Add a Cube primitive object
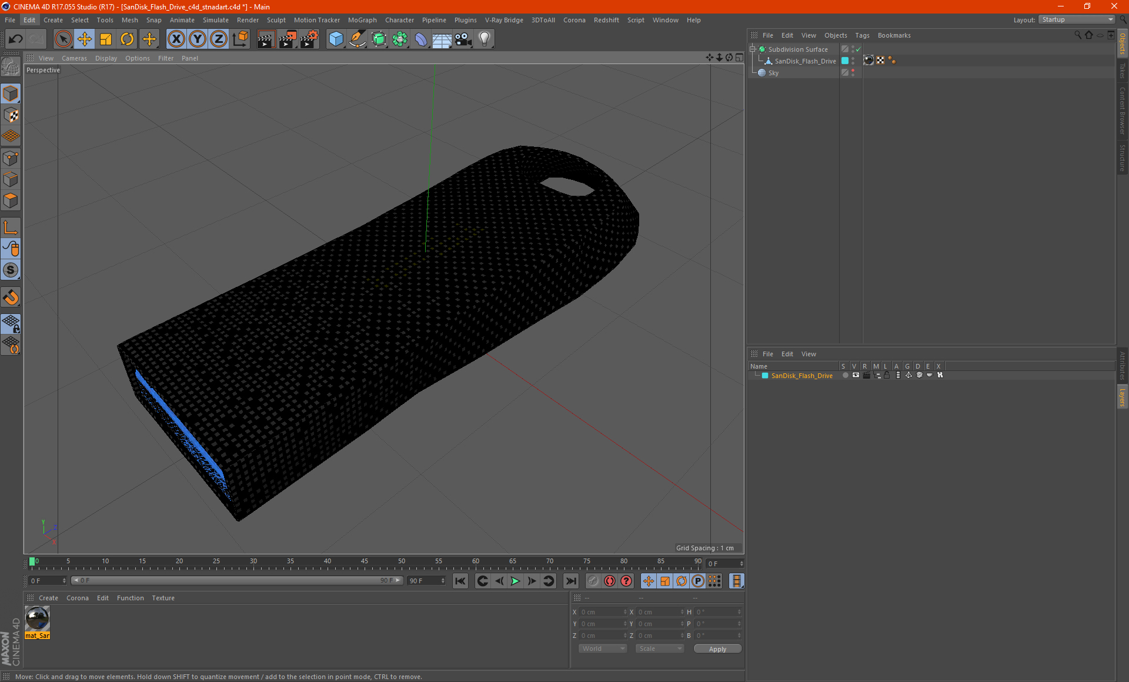This screenshot has height=682, width=1129. [336, 39]
